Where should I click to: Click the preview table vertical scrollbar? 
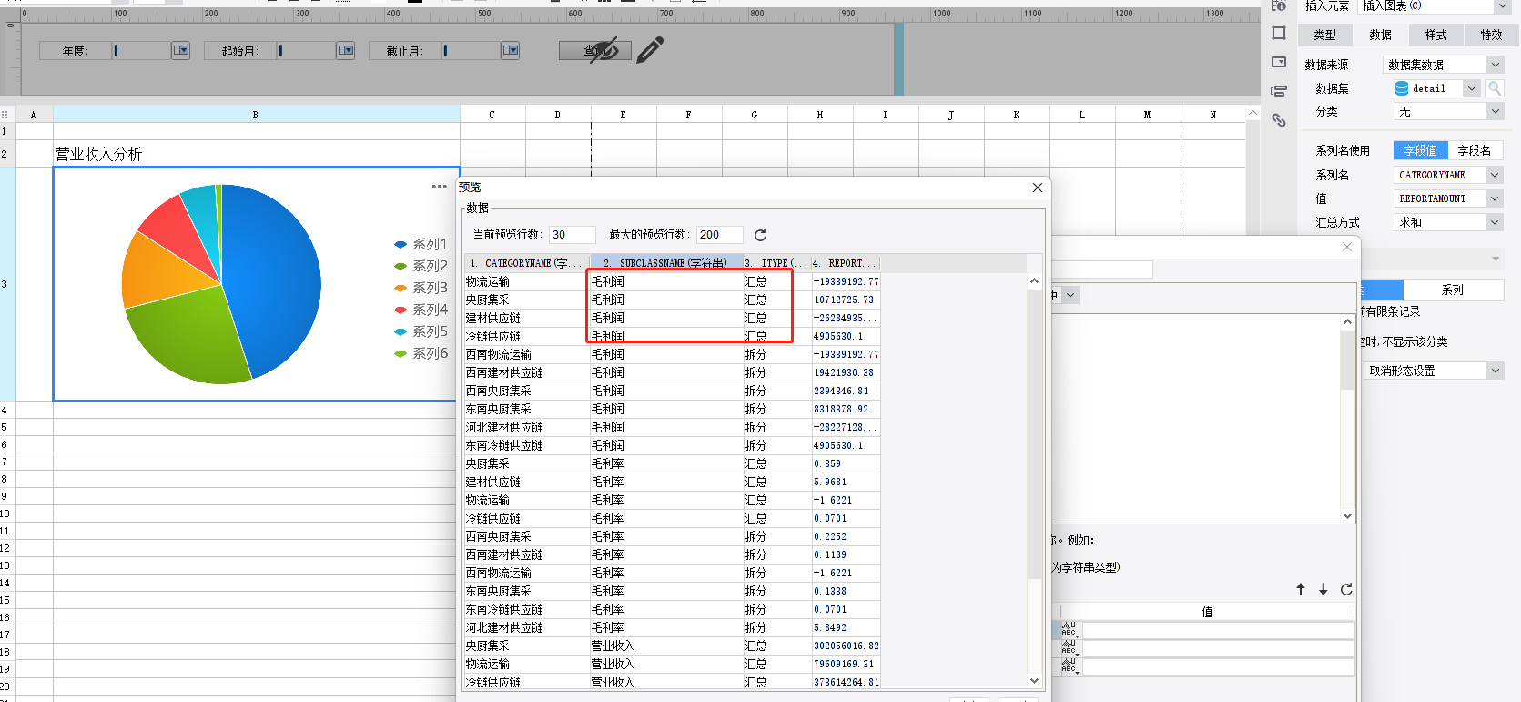pos(1034,433)
